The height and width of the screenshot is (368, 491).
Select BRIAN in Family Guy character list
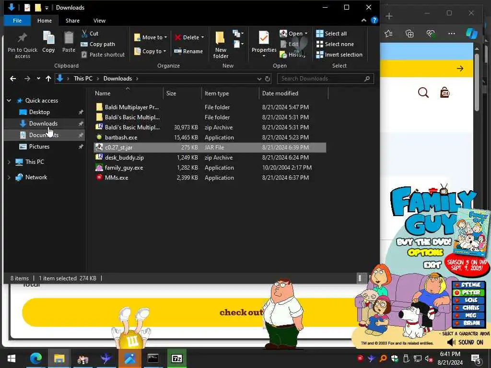click(468, 323)
